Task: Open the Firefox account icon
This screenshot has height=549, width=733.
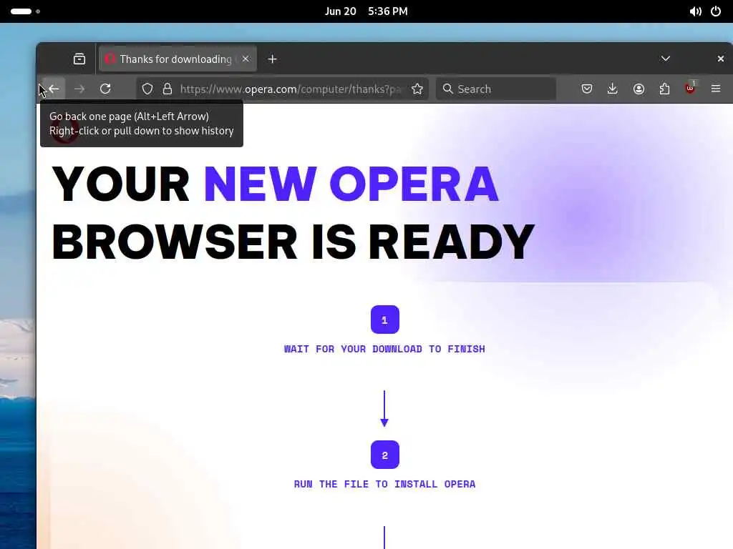Action: (x=639, y=89)
